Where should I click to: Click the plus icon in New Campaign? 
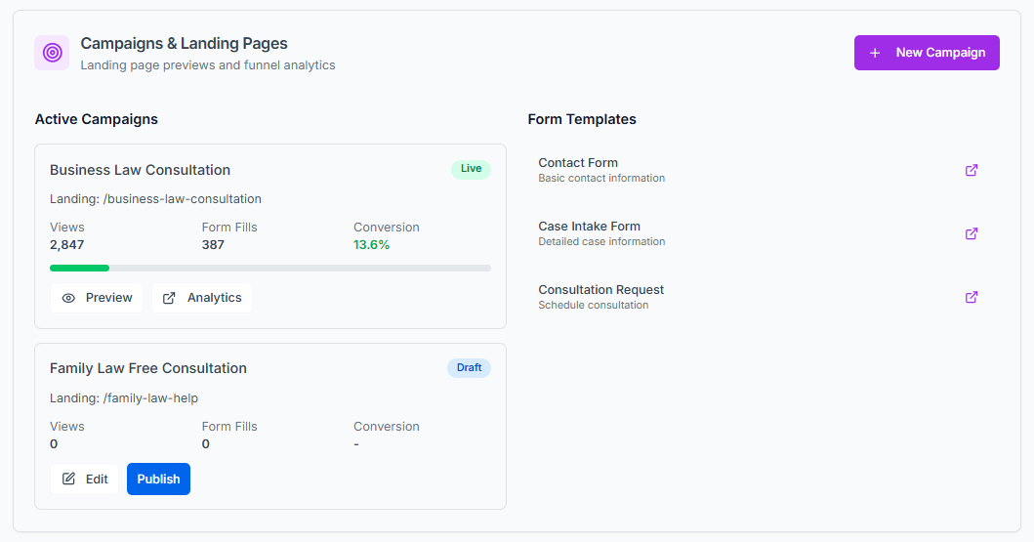875,53
